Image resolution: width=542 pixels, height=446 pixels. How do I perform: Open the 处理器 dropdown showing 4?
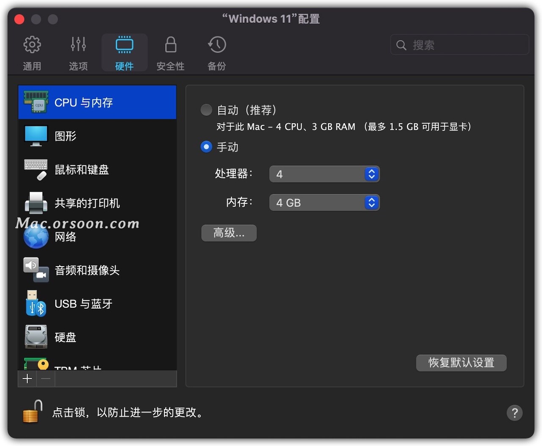coord(324,174)
